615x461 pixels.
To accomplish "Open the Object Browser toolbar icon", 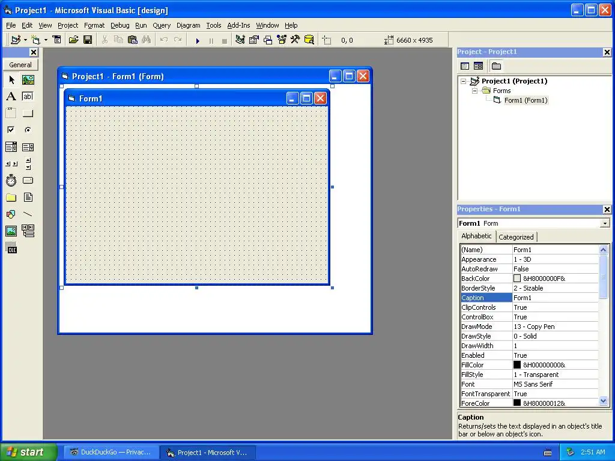I will point(282,40).
